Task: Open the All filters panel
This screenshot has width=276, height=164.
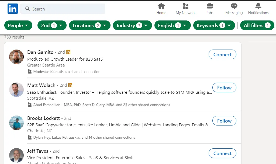Action: [257, 26]
